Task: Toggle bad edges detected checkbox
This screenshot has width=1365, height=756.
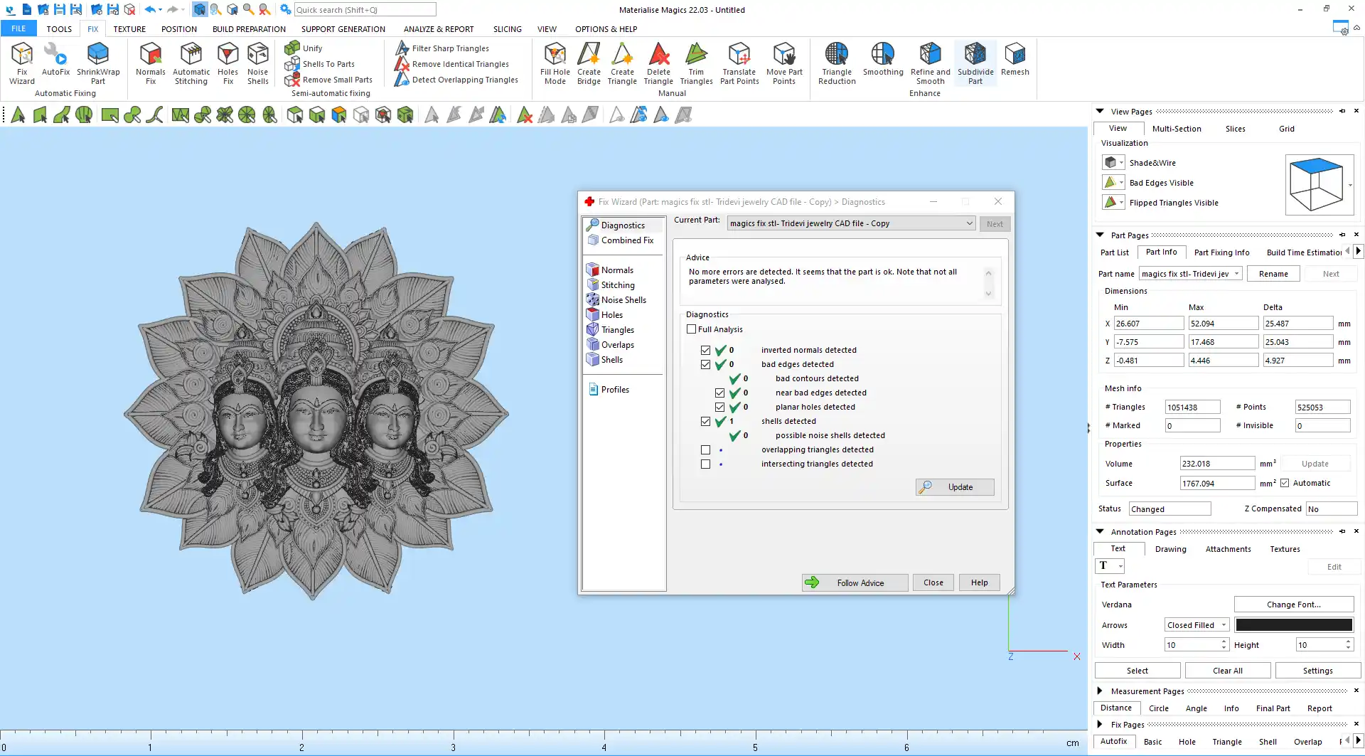Action: click(x=705, y=364)
